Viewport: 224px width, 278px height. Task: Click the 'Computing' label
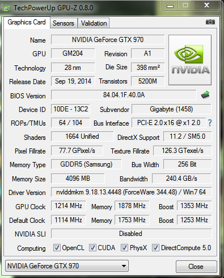click(31, 248)
